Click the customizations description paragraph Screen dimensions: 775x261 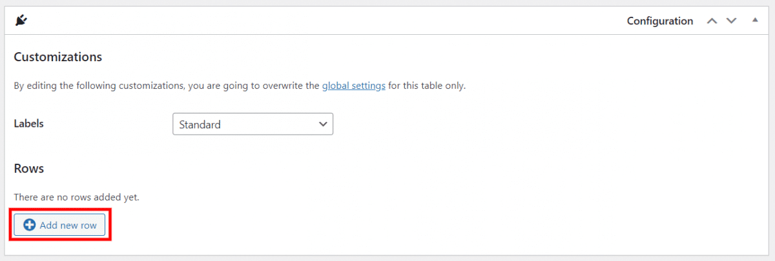(x=240, y=86)
